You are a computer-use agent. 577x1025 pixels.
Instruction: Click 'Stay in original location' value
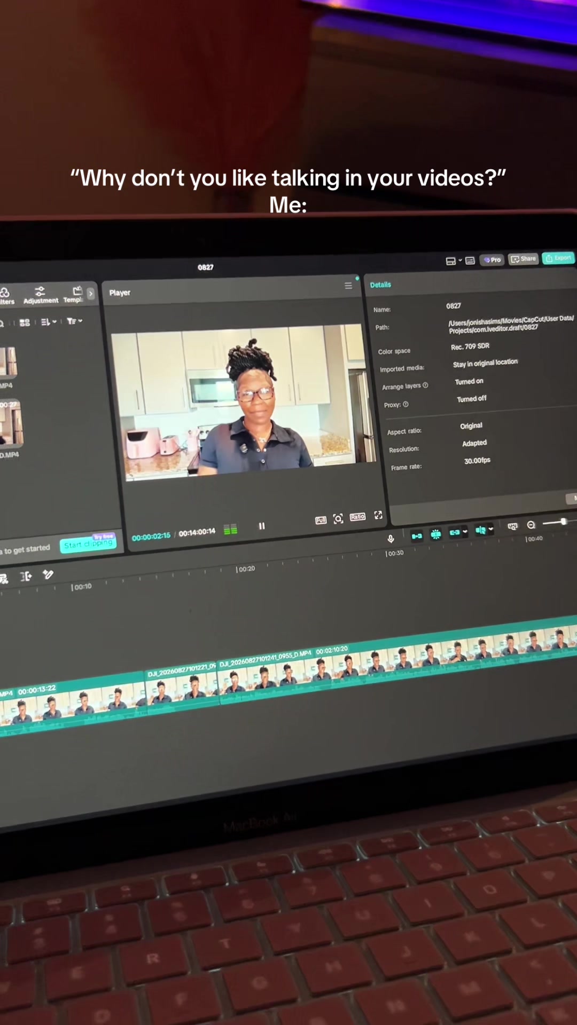485,363
